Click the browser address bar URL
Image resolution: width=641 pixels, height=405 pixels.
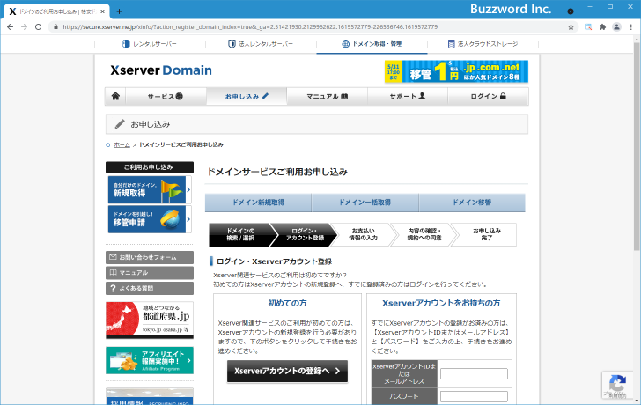tap(250, 27)
